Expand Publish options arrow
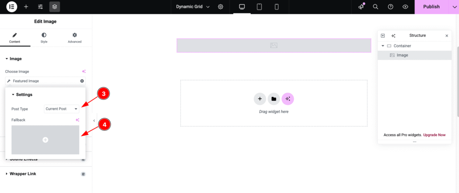 pos(453,7)
